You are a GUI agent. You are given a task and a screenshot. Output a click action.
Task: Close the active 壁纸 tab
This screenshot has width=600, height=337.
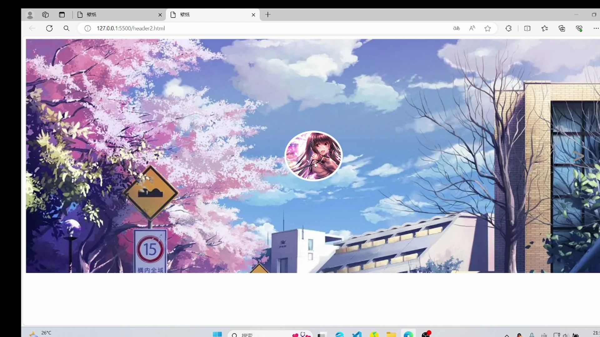pyautogui.click(x=253, y=15)
